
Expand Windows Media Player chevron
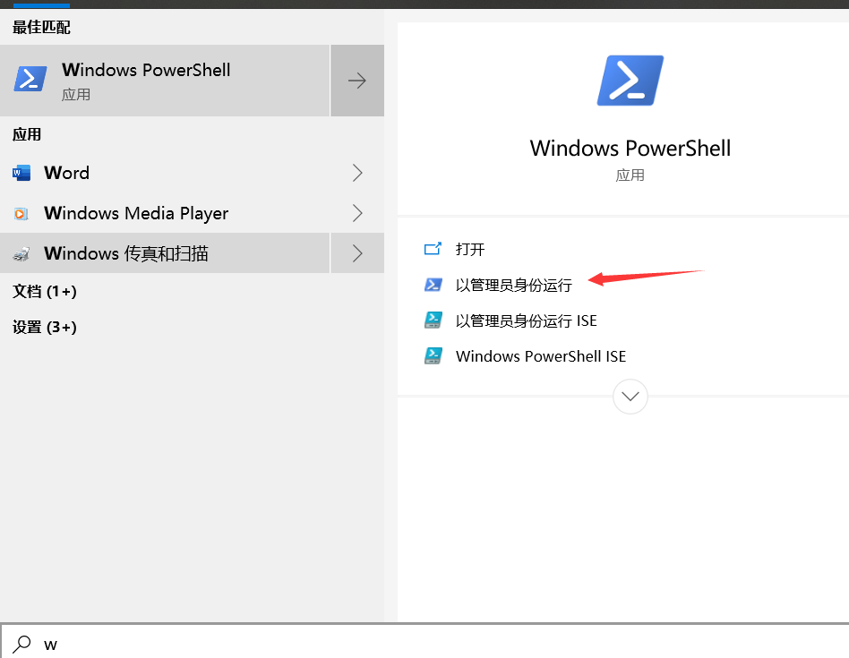(357, 213)
